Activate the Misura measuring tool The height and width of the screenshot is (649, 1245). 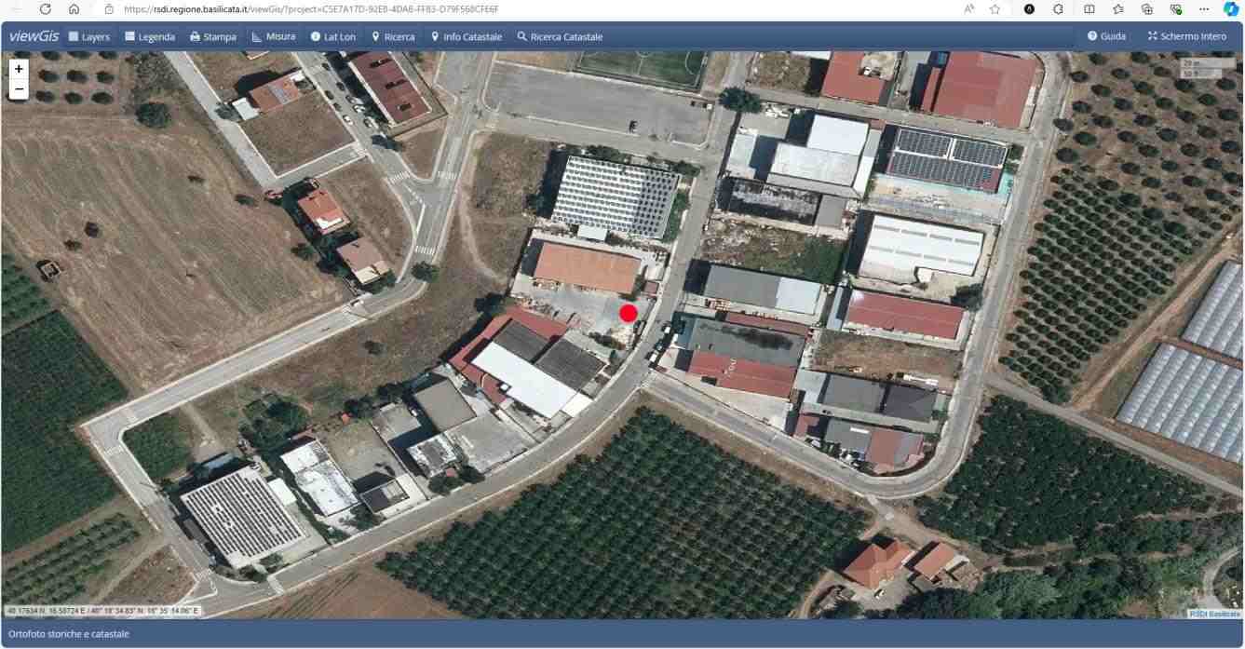coord(274,36)
